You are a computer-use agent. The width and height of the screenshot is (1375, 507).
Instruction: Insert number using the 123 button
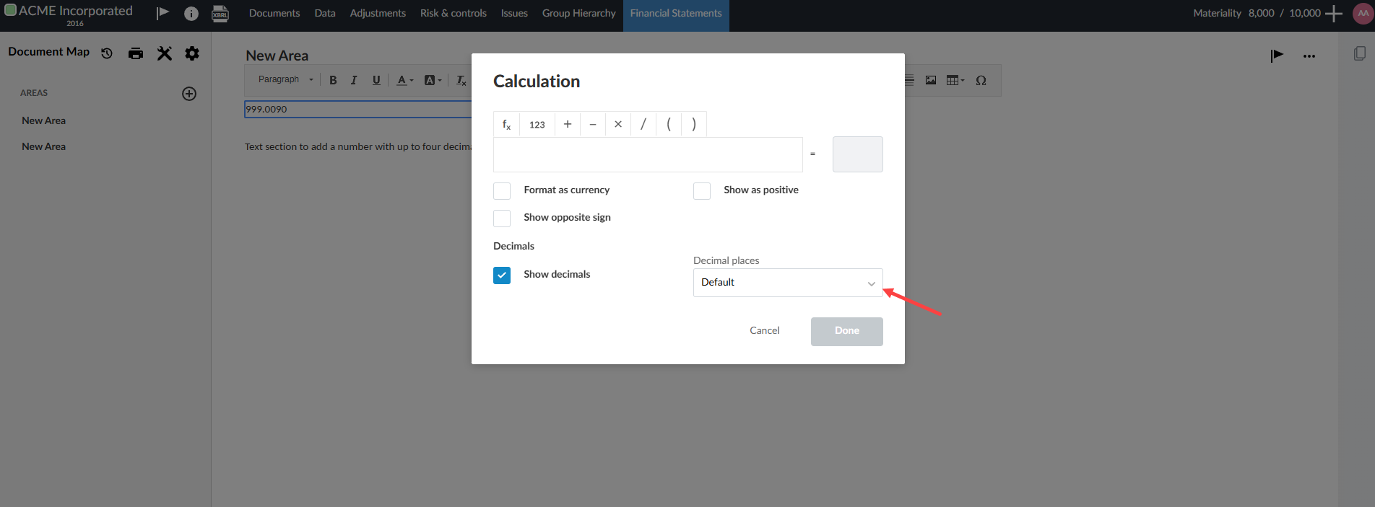(537, 124)
